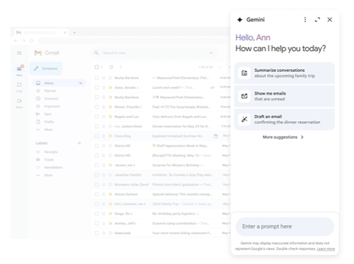Star the Recap PTA Meeting email

click(x=103, y=156)
